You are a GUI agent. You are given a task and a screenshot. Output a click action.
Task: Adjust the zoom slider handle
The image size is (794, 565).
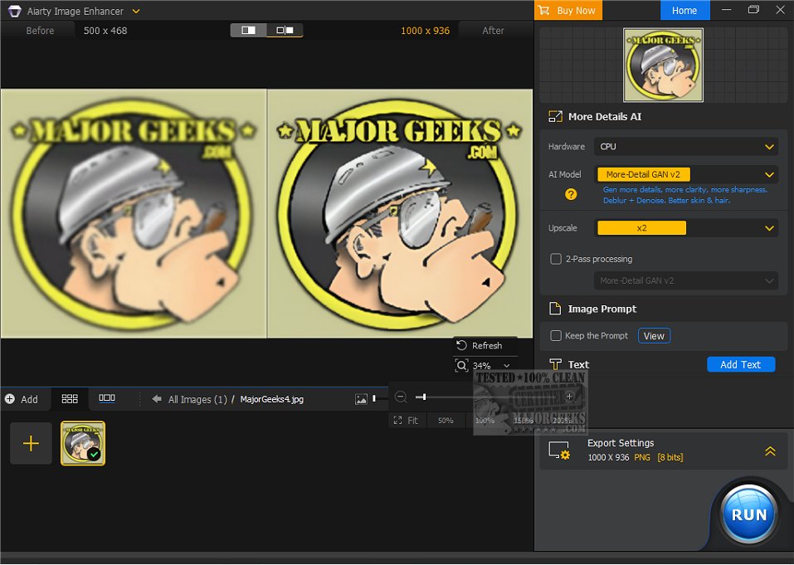(424, 397)
